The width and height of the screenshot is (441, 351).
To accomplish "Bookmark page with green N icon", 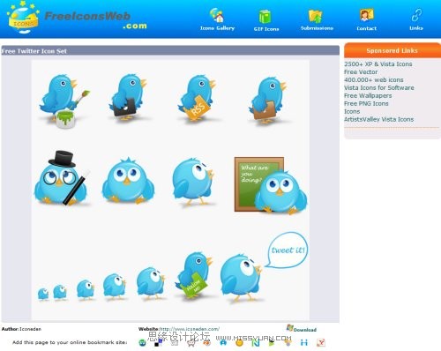I will tap(255, 343).
